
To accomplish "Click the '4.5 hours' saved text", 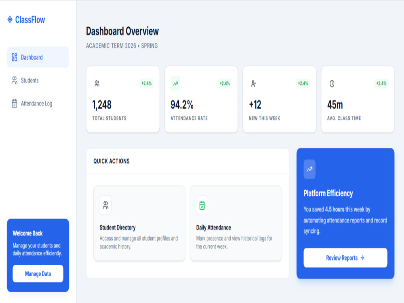I will (x=335, y=209).
